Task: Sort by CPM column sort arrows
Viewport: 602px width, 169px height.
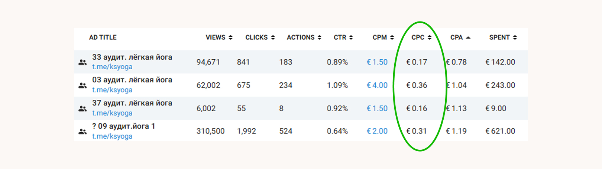Action: pos(392,37)
